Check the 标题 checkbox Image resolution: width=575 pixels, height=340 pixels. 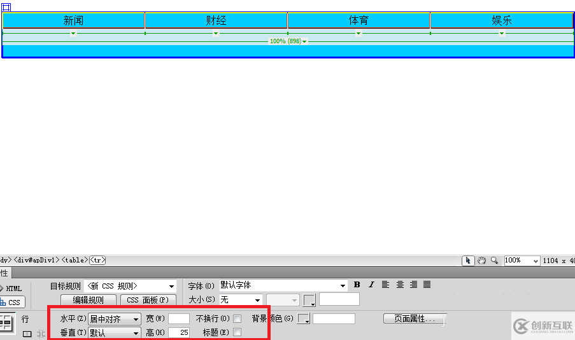[x=238, y=332]
